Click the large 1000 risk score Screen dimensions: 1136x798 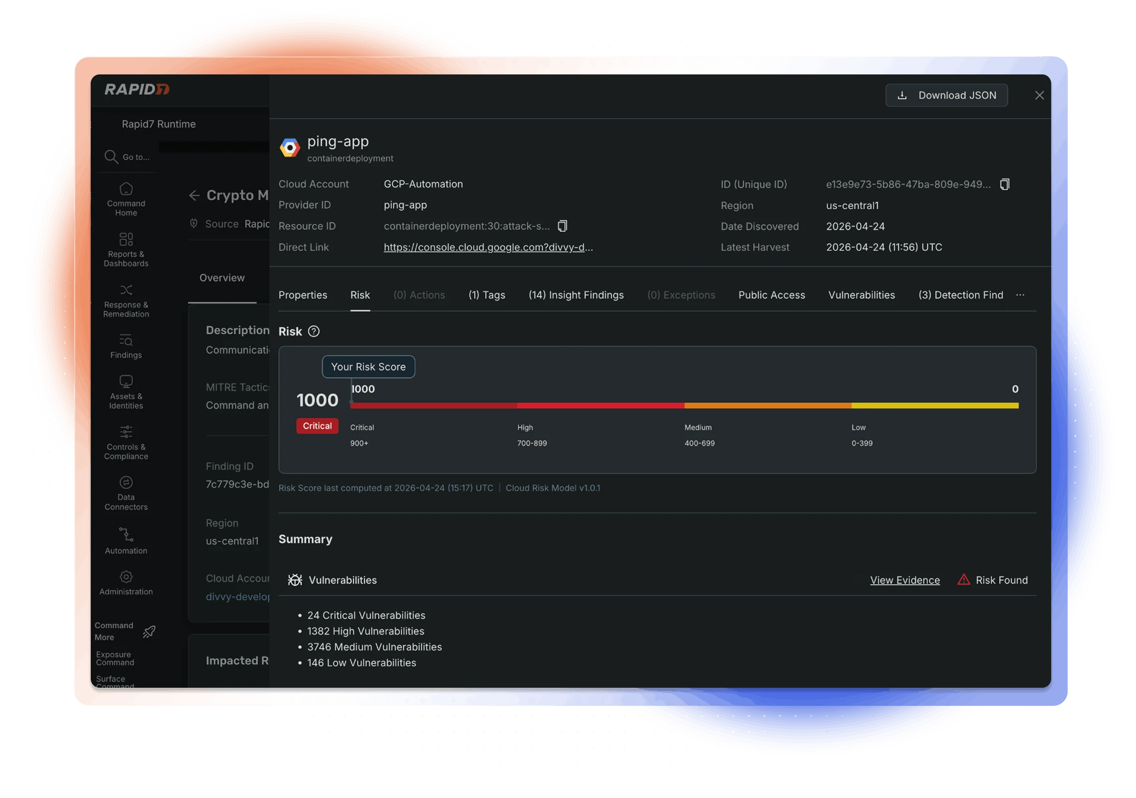click(317, 400)
